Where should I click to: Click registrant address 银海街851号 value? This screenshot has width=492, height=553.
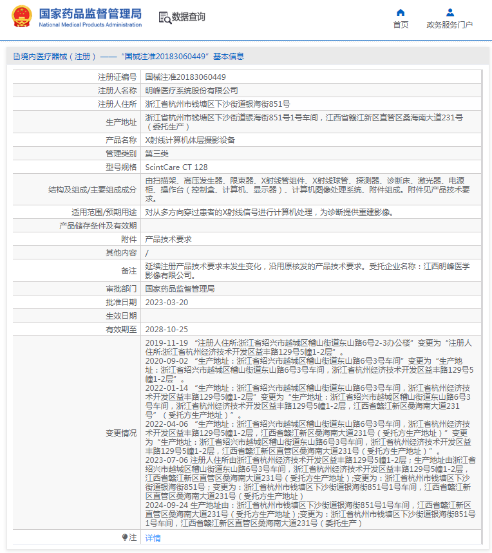tap(218, 104)
